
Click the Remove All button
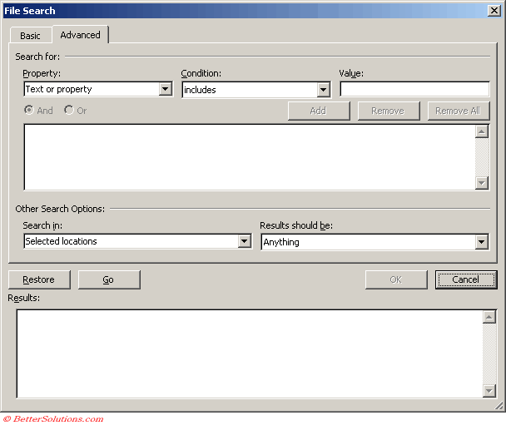pos(459,111)
